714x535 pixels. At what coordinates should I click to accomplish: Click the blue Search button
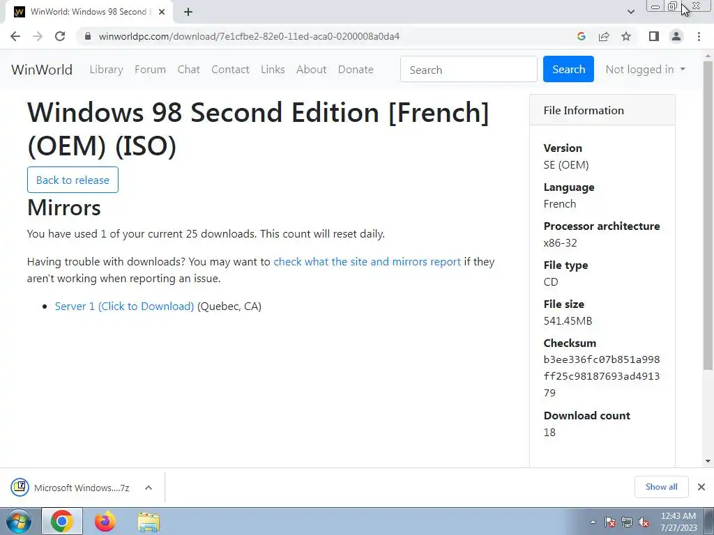click(568, 69)
